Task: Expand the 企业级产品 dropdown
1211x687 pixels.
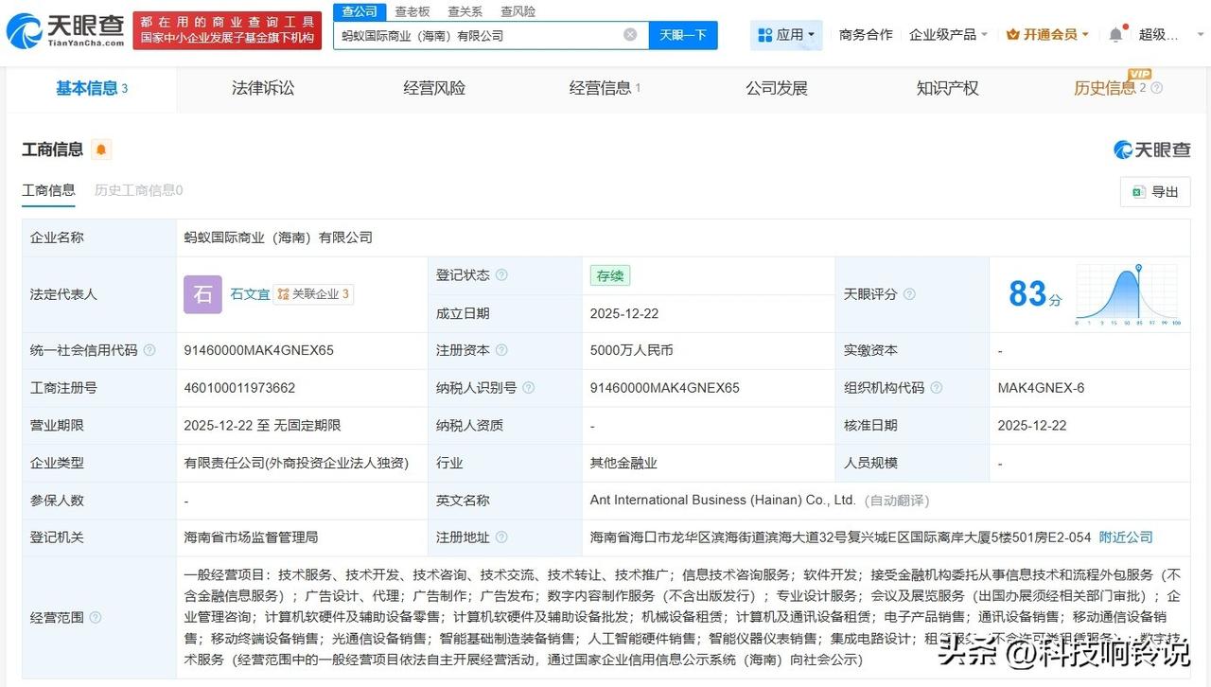Action: tap(948, 35)
